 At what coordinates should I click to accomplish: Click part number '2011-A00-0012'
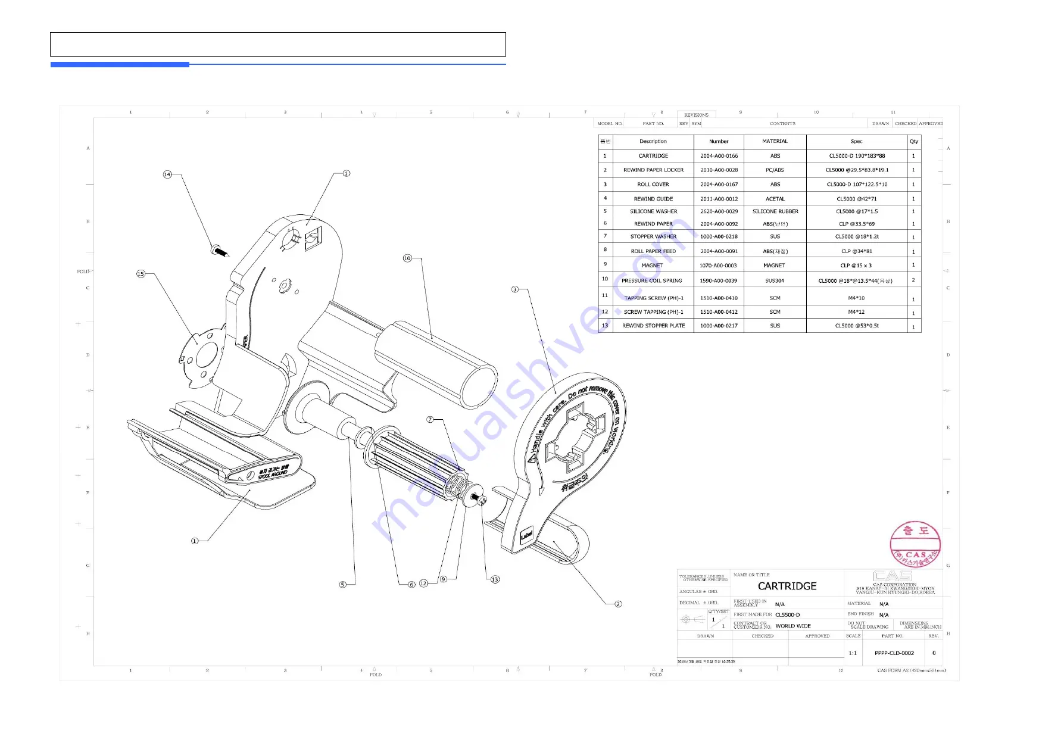[719, 199]
